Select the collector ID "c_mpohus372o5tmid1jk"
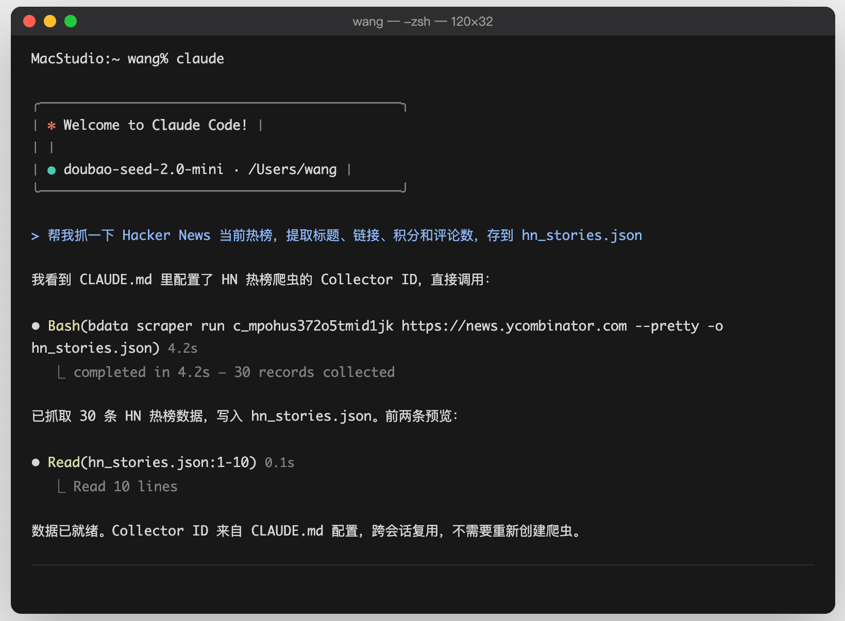This screenshot has height=621, width=845. (313, 326)
